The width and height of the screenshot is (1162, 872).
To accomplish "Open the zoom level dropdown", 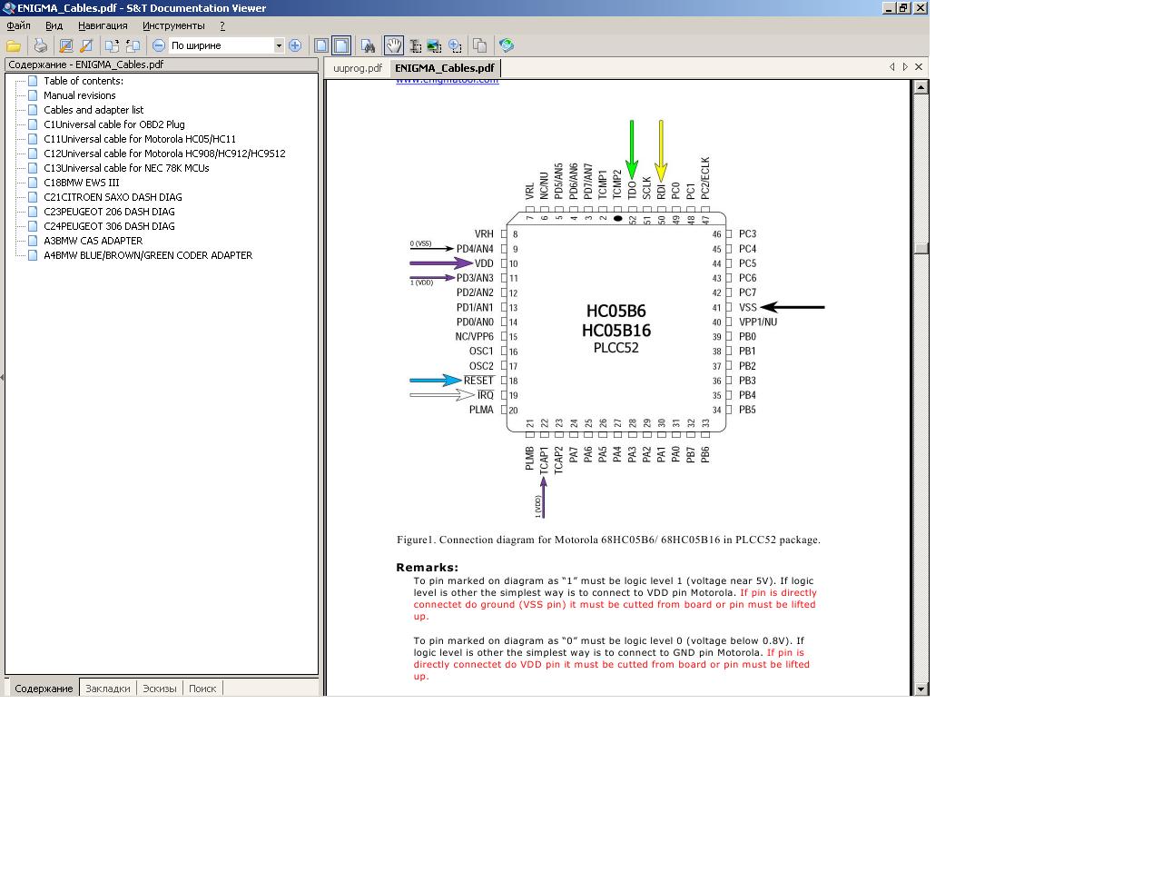I will [x=279, y=45].
